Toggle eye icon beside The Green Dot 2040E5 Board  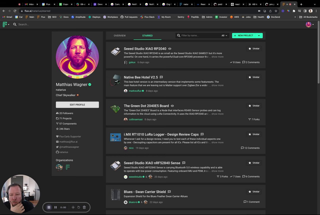(172, 106)
